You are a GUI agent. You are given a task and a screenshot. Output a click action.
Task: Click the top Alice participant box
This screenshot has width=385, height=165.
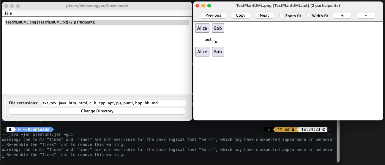(202, 28)
